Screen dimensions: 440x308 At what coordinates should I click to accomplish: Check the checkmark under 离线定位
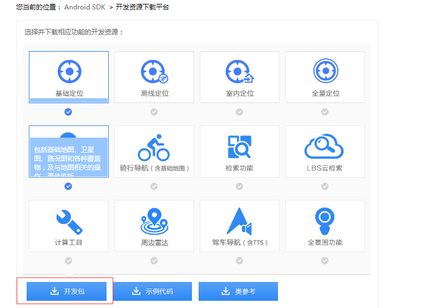tap(154, 112)
